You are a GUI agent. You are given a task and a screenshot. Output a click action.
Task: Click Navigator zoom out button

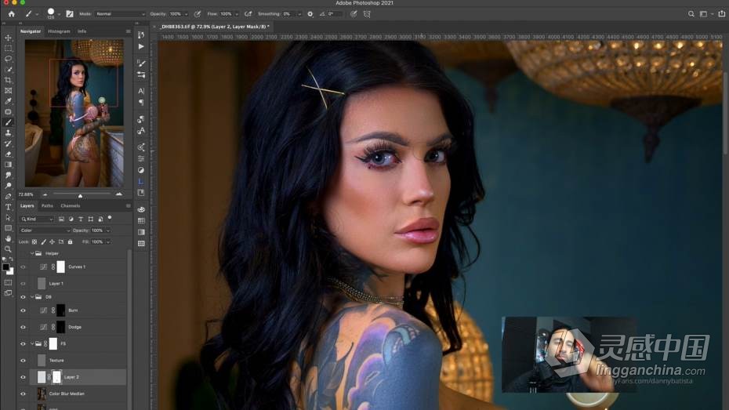(x=45, y=194)
